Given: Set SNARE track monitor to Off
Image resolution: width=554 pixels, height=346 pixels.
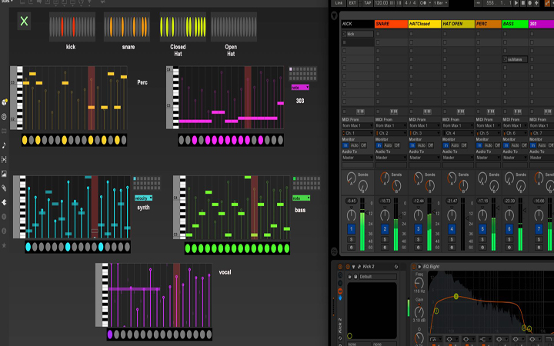Looking at the screenshot, I should click(397, 145).
